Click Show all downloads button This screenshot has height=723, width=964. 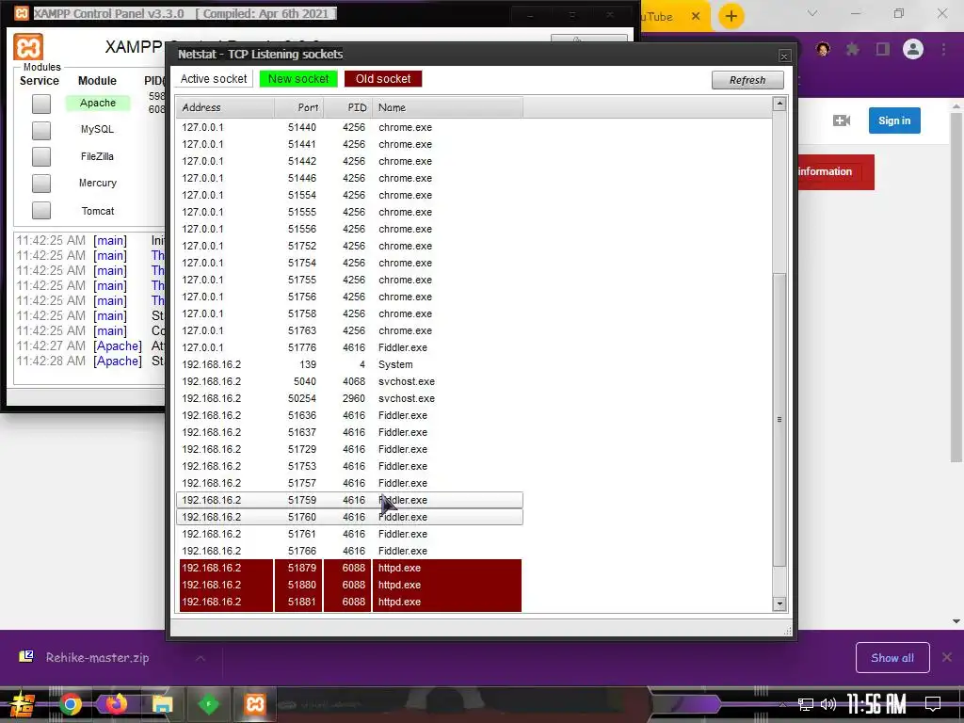tap(892, 658)
